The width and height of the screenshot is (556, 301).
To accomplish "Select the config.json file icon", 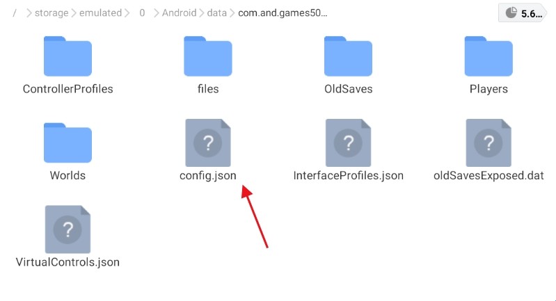I will click(x=208, y=143).
